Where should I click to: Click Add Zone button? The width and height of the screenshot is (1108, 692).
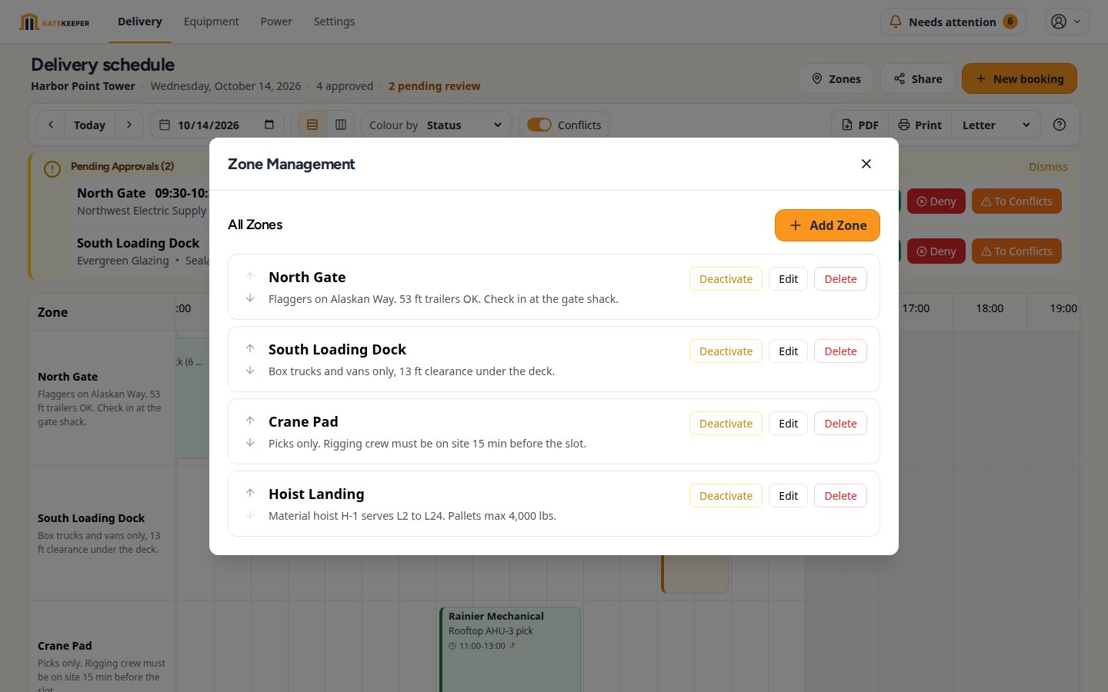click(x=827, y=225)
